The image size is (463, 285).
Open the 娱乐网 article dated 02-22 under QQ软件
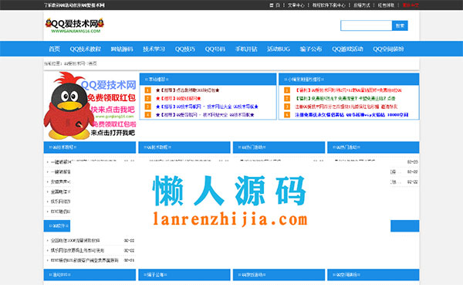click(x=77, y=250)
